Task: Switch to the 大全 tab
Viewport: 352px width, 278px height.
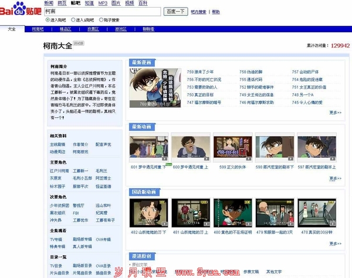Action: click(12, 29)
